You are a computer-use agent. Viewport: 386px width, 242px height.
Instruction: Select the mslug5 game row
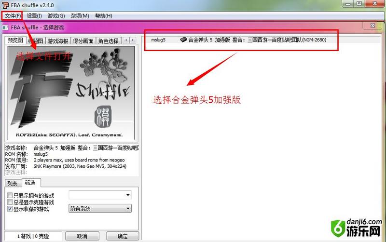click(261, 40)
